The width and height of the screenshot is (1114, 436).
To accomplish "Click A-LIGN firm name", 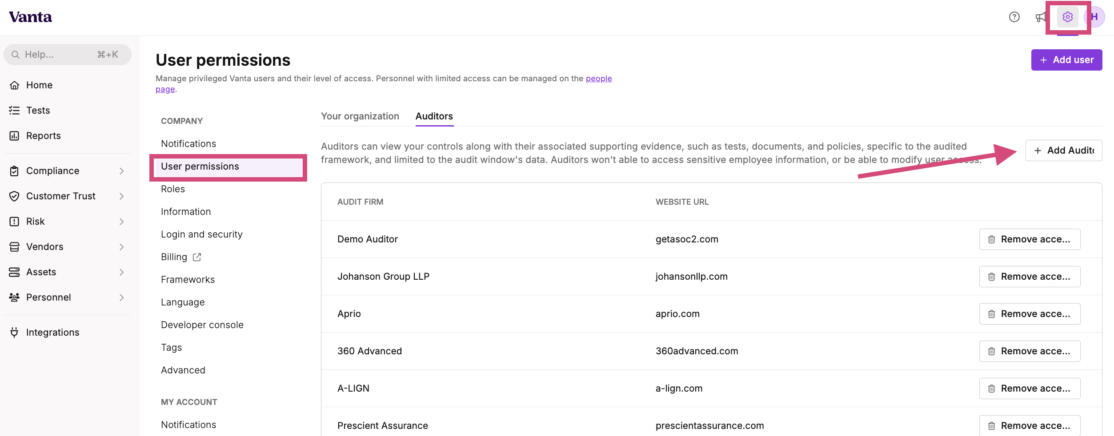I will pyautogui.click(x=353, y=388).
